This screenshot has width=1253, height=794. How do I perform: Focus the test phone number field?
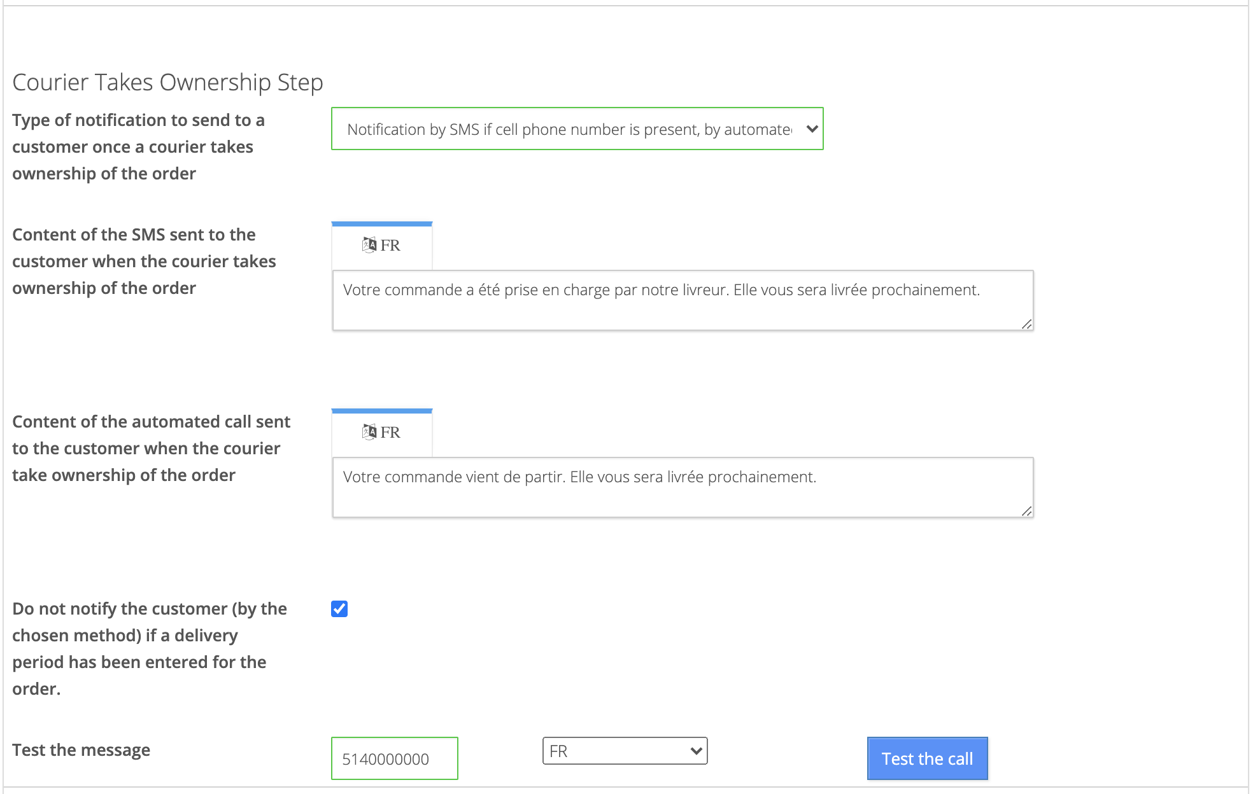(x=395, y=758)
